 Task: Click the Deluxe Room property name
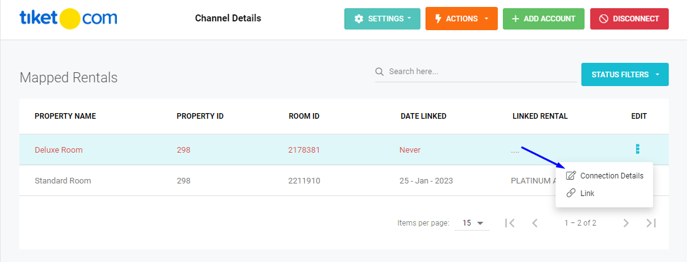pos(58,150)
